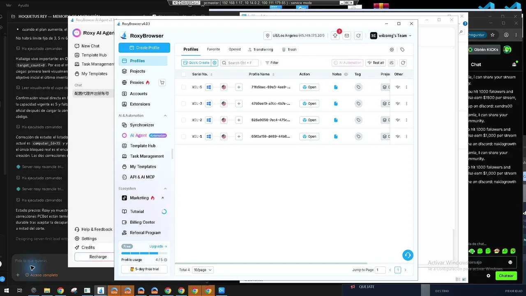Open the more options menu for WIL-1
The width and height of the screenshot is (526, 296).
[406, 136]
